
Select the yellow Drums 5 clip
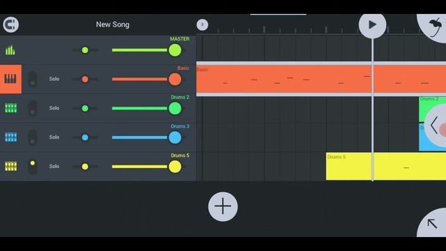(x=386, y=166)
